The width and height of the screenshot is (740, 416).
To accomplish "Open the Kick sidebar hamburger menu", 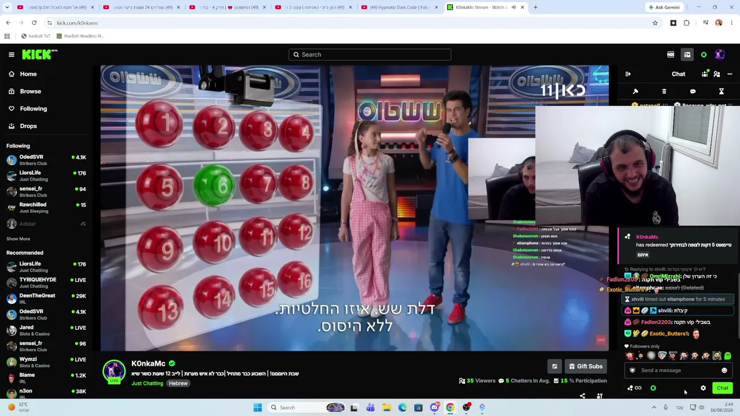I will click(x=11, y=54).
